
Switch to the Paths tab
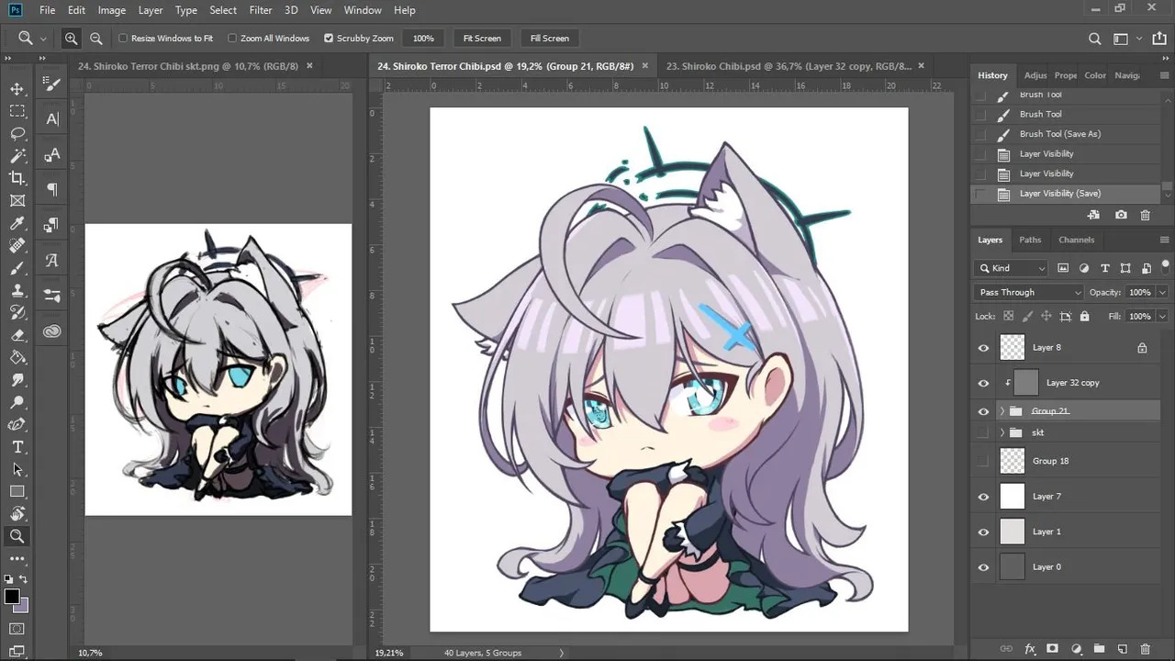[x=1030, y=240]
